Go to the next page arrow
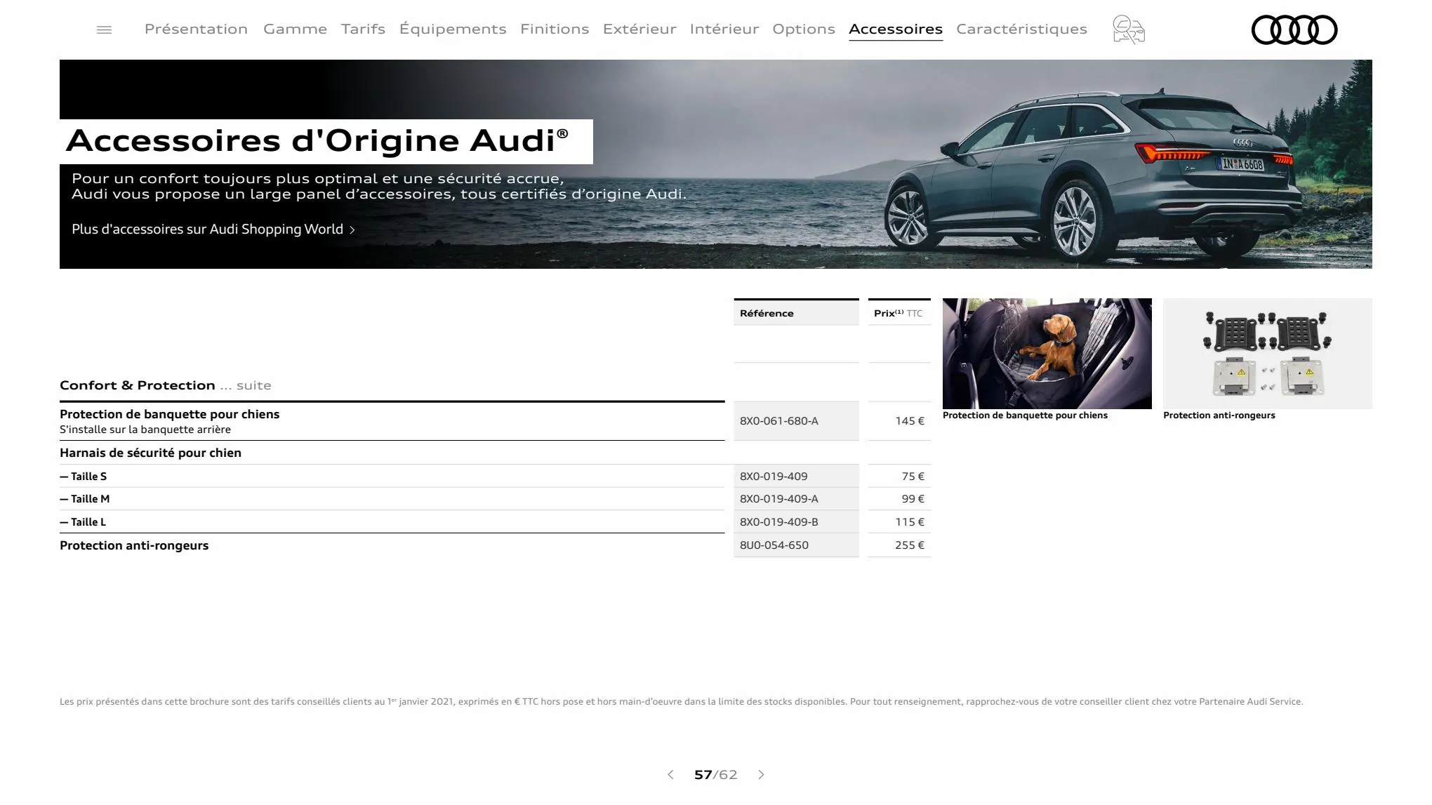The width and height of the screenshot is (1432, 805). pyautogui.click(x=761, y=774)
